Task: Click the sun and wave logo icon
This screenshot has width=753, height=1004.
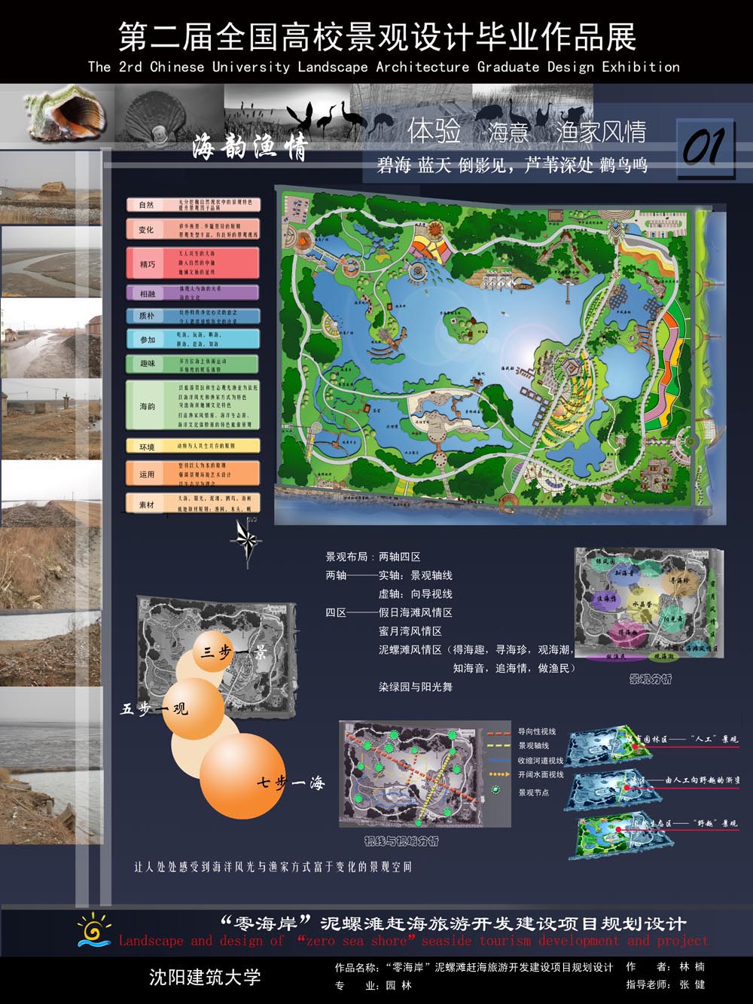Action: 93,929
